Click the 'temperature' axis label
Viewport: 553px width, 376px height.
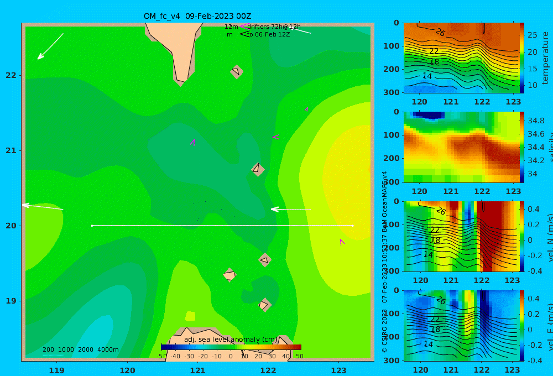point(545,58)
